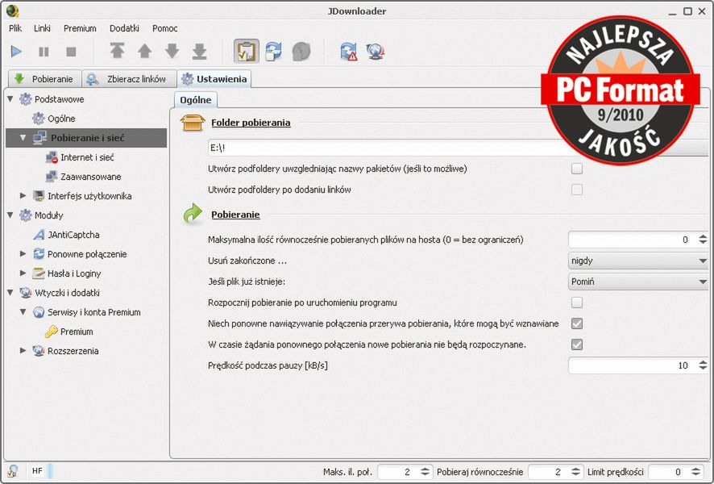The image size is (714, 484).
Task: Click the green arrow Pobieranie section icon
Action: click(193, 214)
